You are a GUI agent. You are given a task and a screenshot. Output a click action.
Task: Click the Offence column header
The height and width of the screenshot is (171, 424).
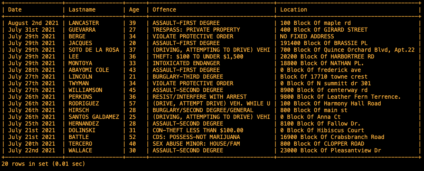(x=164, y=10)
